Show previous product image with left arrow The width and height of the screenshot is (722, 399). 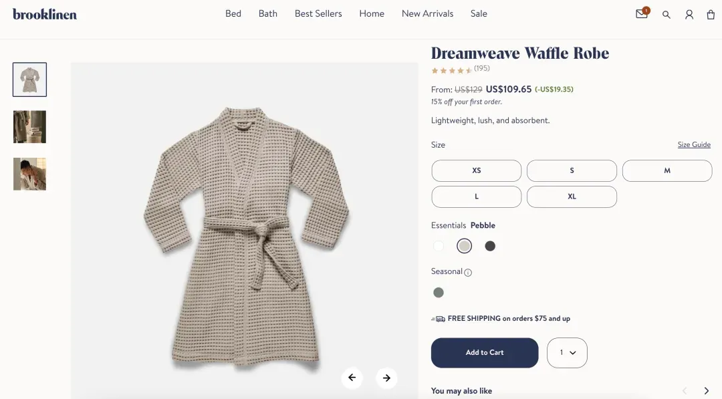(x=352, y=378)
